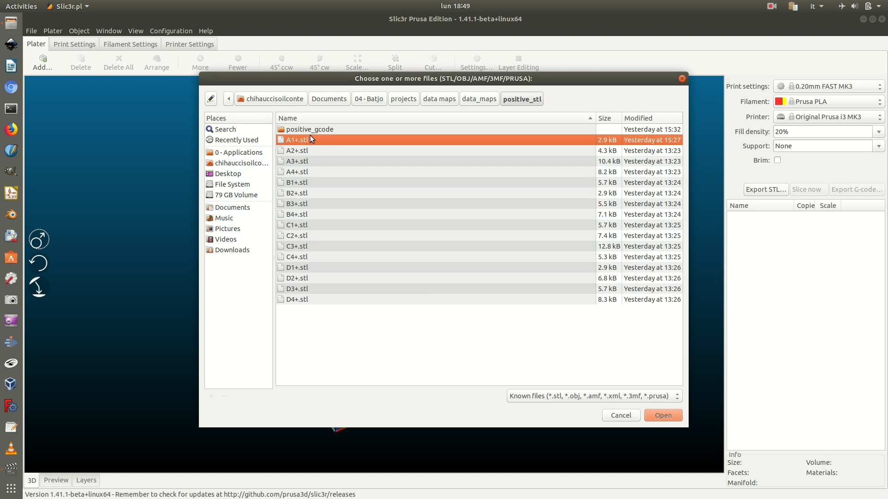The image size is (888, 499).
Task: Click the path back arrow button
Action: coord(228,99)
